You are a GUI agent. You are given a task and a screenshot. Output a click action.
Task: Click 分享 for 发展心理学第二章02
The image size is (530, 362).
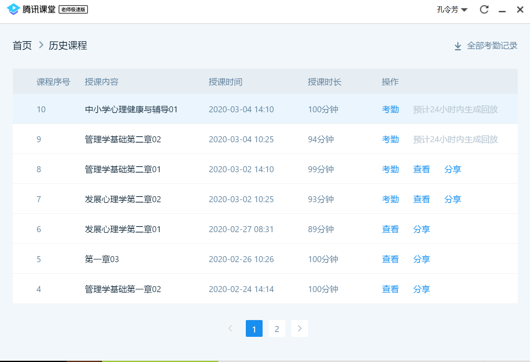pos(452,199)
